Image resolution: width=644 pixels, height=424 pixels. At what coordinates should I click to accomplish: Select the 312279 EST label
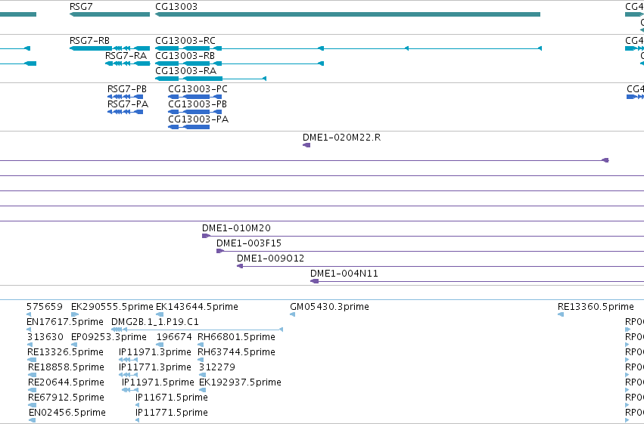(x=217, y=367)
